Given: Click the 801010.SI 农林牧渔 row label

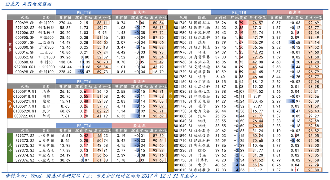Looking at the screenshot, I should tap(192, 170).
